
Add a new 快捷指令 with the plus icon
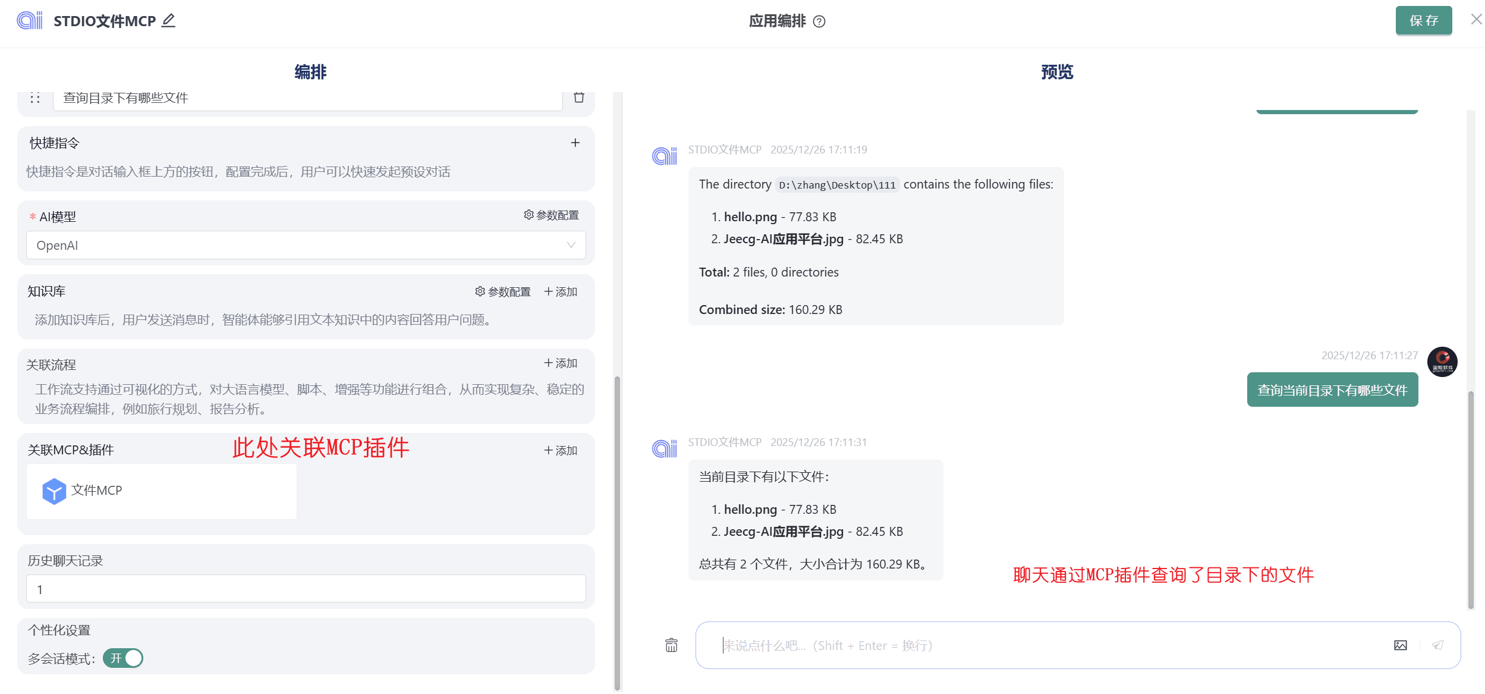(575, 143)
